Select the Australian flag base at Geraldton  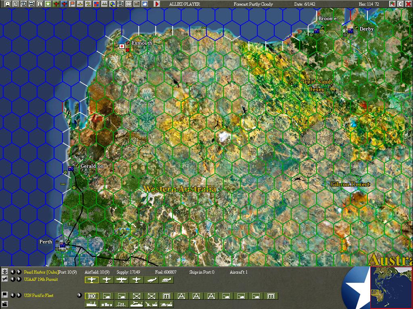coord(71,169)
